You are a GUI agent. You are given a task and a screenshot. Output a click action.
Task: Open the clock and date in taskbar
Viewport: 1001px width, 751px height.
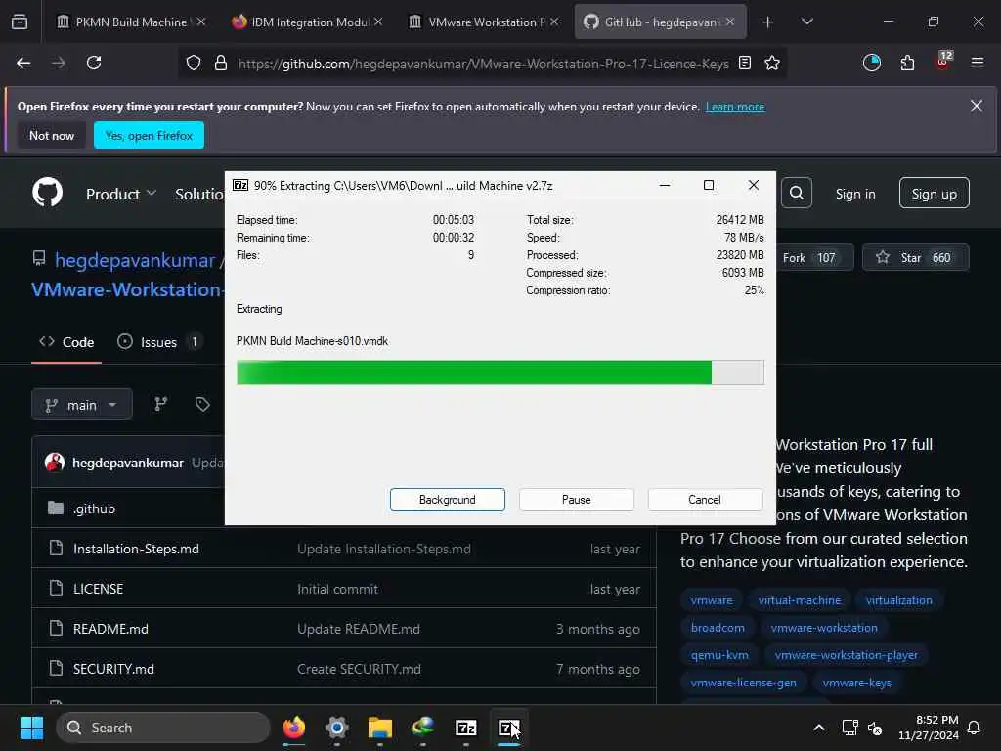tap(929, 728)
